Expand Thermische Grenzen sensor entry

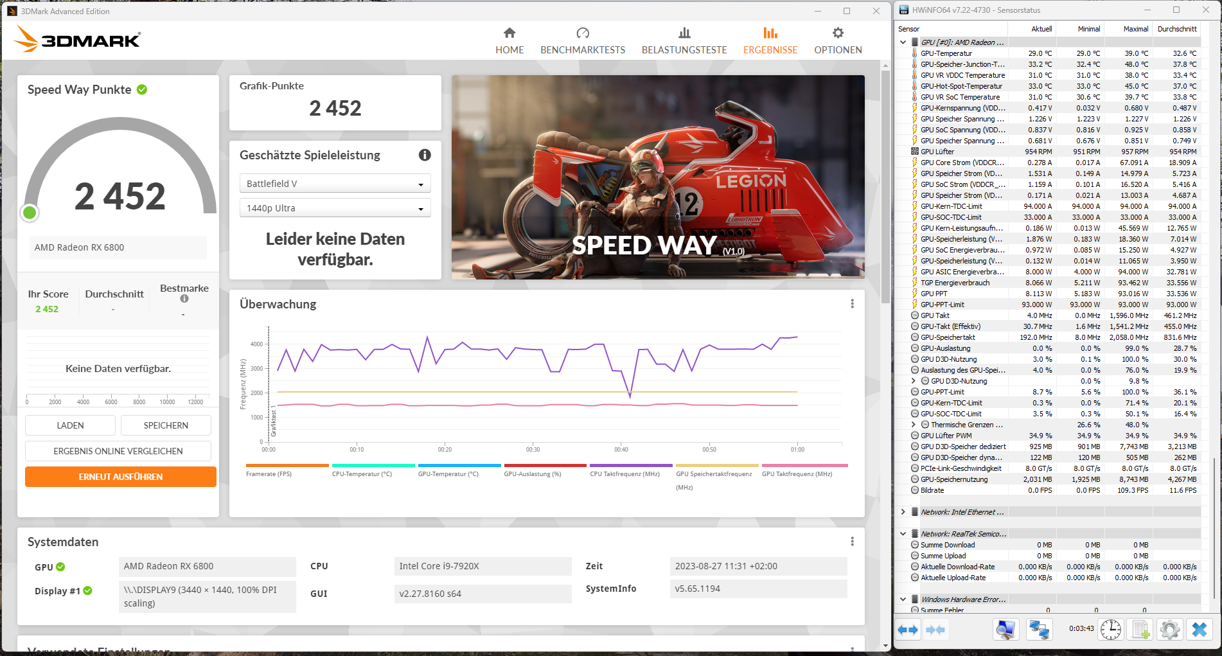(913, 425)
